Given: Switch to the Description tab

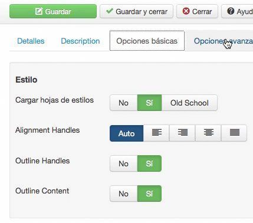Looking at the screenshot, I should 80,41.
